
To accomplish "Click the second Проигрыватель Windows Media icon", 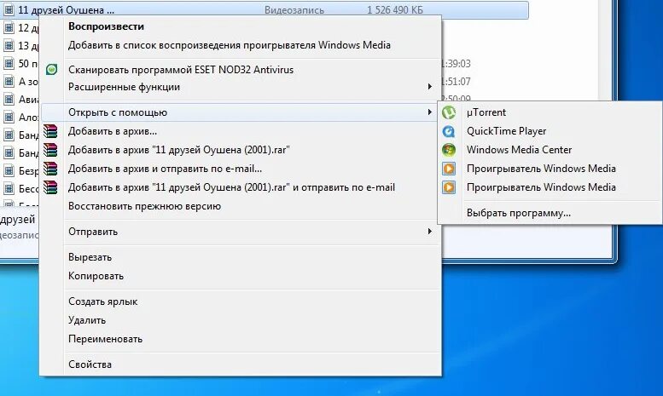I will point(449,187).
